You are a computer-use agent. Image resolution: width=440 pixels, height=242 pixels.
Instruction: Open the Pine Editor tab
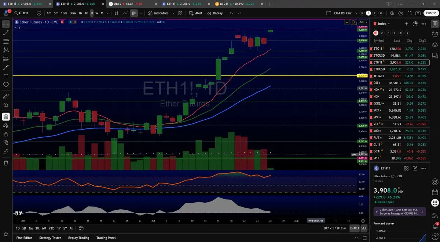tap(24, 238)
